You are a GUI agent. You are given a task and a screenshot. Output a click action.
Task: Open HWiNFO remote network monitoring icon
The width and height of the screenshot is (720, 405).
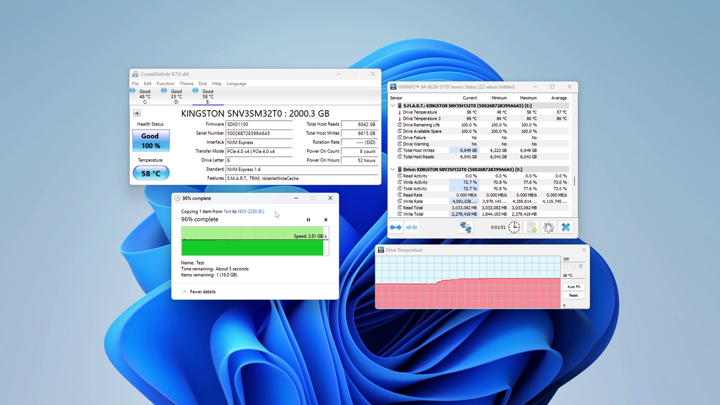(x=465, y=227)
